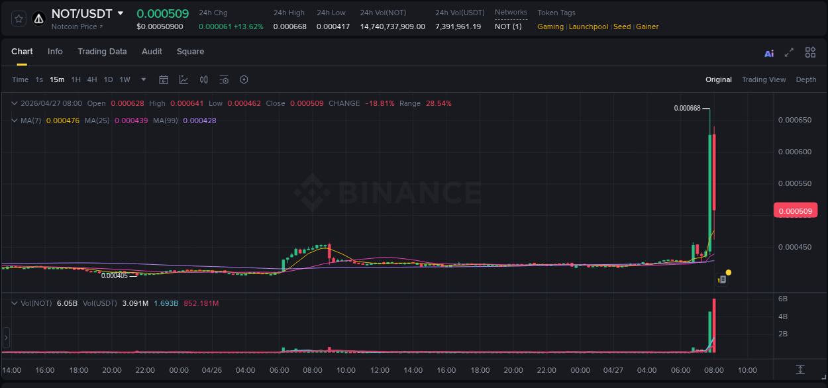Click the 24h Low value 0.000417
828x388 pixels.
coord(333,26)
